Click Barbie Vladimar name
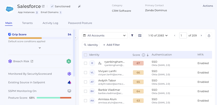This screenshot has height=105, width=217. click(109, 90)
